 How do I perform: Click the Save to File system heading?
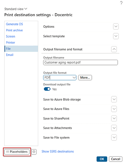[x=56, y=138]
